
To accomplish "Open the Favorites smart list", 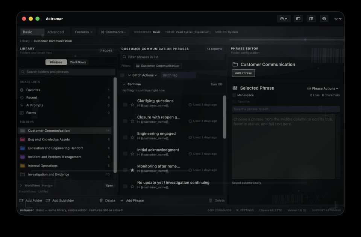I will (x=65, y=90).
